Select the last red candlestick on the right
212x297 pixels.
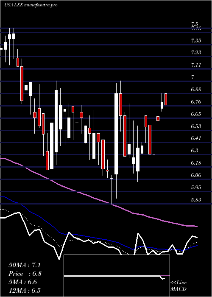point(166,99)
